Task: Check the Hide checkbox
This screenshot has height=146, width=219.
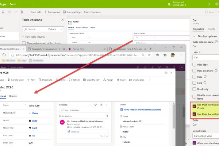Action: (194, 77)
